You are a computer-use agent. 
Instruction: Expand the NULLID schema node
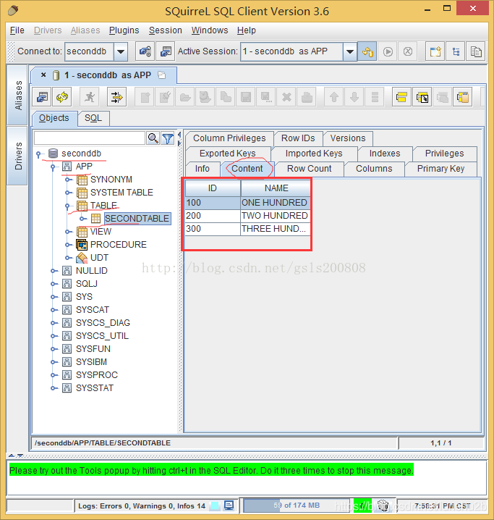pyautogui.click(x=54, y=271)
